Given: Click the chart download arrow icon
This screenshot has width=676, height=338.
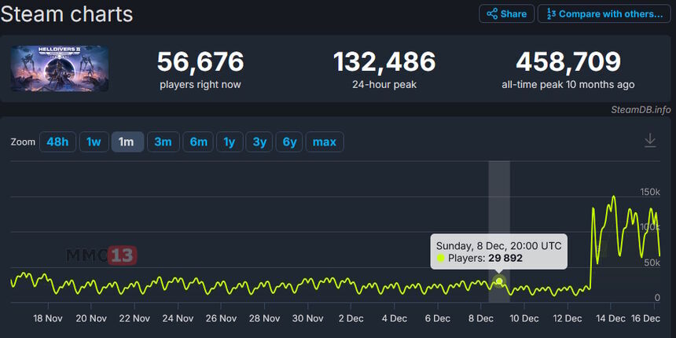Looking at the screenshot, I should 650,141.
